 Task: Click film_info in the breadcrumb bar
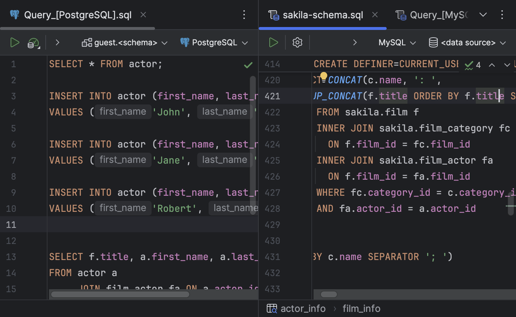[361, 308]
